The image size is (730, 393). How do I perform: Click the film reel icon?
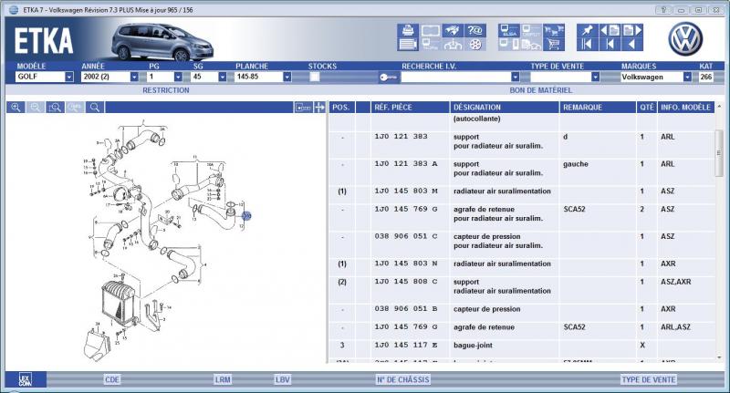(x=474, y=44)
